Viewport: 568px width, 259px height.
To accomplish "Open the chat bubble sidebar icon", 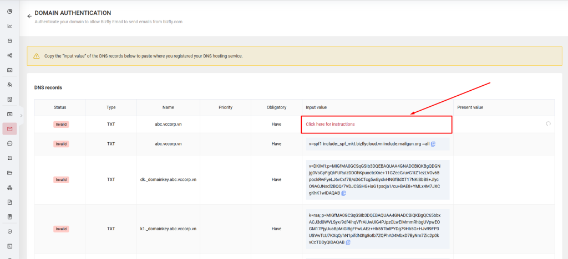I will click(9, 143).
